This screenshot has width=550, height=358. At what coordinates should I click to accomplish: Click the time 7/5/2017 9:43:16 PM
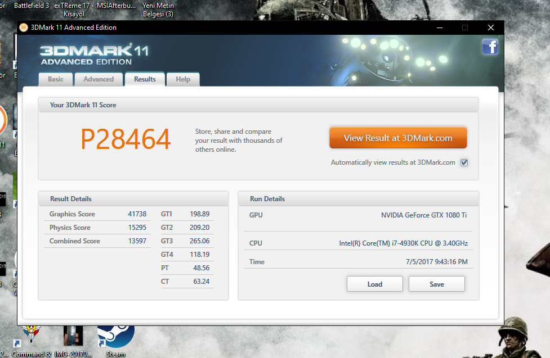tap(437, 262)
